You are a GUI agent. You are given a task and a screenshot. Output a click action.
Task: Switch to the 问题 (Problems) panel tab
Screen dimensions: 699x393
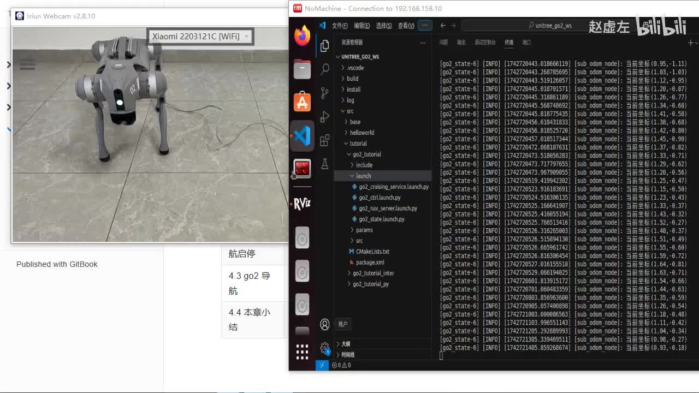[x=443, y=43]
